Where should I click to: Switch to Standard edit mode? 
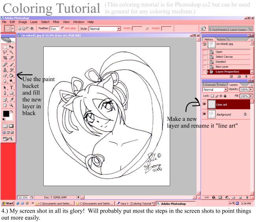tap(5, 126)
